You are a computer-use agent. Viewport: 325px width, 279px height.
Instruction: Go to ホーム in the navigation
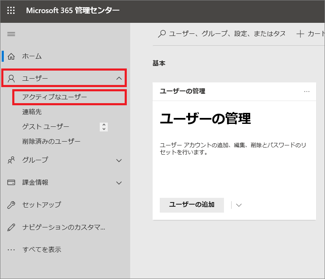point(32,56)
